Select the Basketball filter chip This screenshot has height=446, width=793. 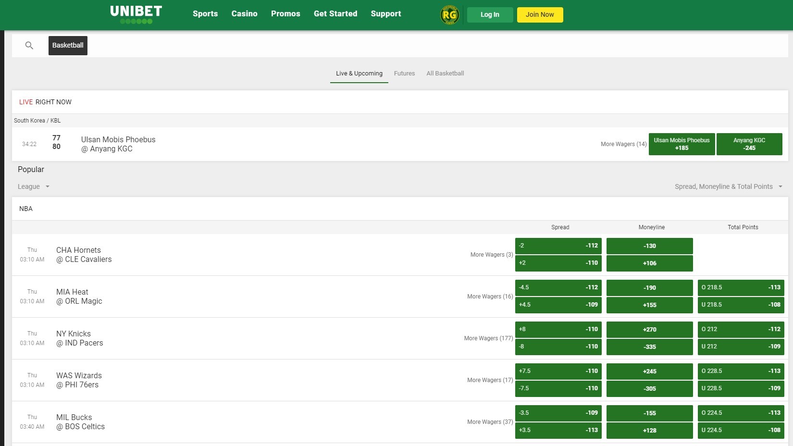tap(68, 45)
